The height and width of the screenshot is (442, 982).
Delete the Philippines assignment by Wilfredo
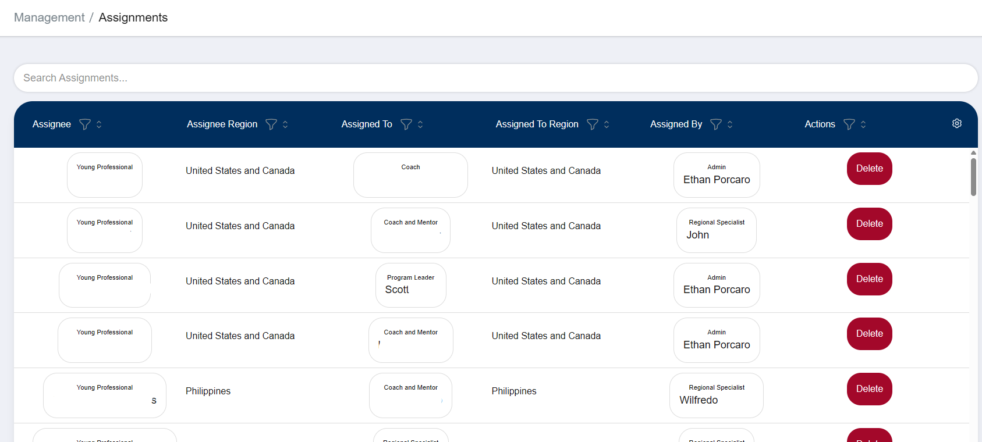pyautogui.click(x=869, y=389)
